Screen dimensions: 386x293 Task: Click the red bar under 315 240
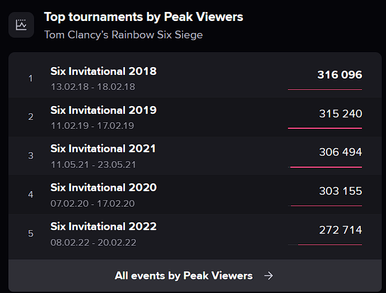pyautogui.click(x=325, y=128)
